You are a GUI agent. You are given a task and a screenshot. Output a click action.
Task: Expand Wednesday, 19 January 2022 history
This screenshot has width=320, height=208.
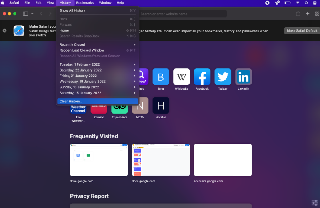[x=98, y=82]
